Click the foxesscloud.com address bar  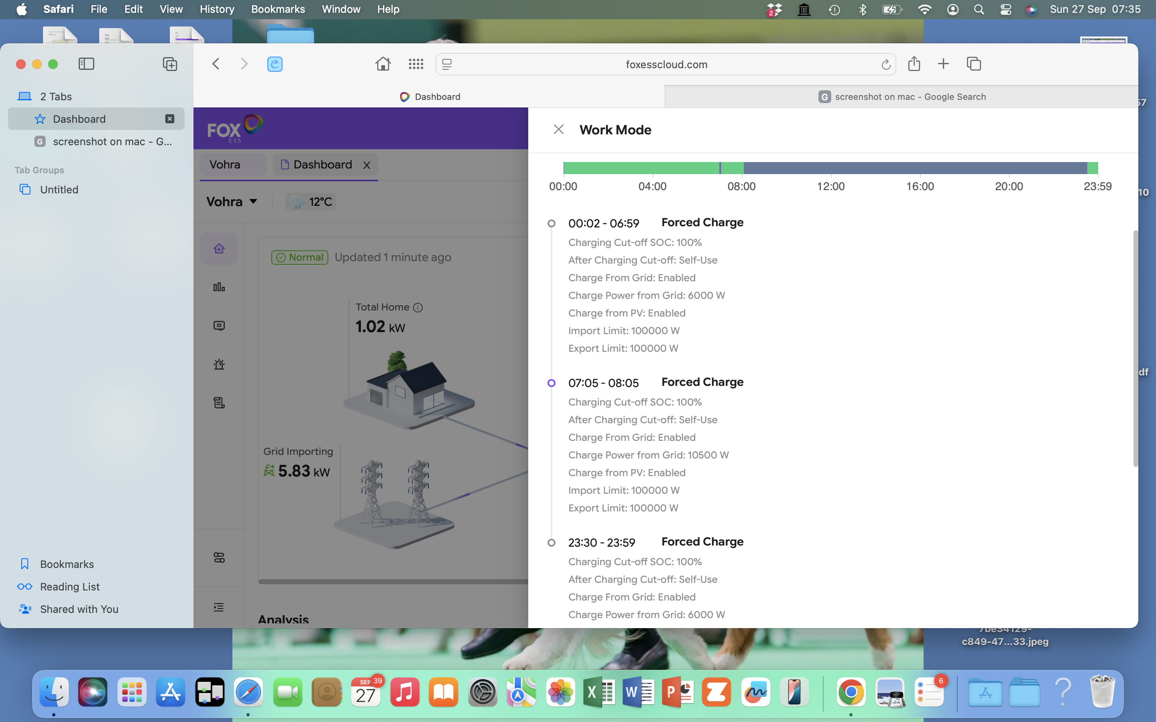coord(666,65)
